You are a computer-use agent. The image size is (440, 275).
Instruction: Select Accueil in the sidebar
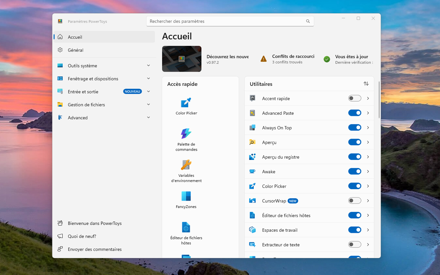point(75,37)
